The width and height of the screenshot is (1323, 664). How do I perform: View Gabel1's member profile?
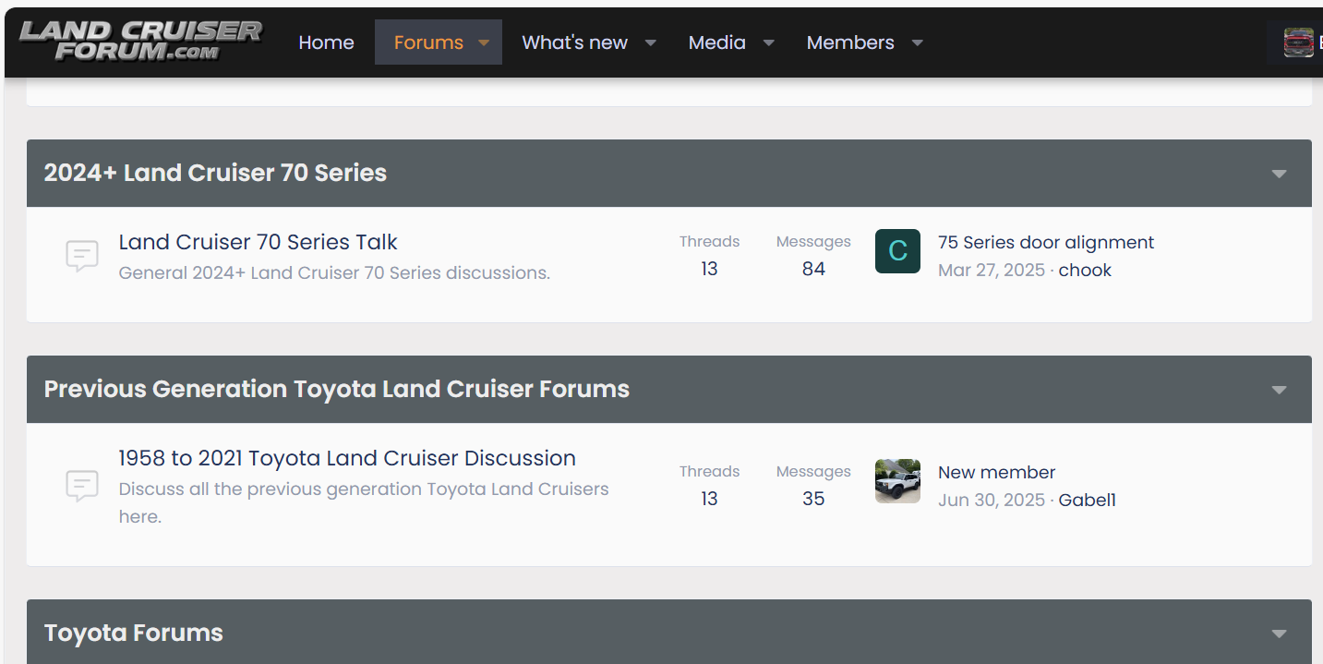1088,501
